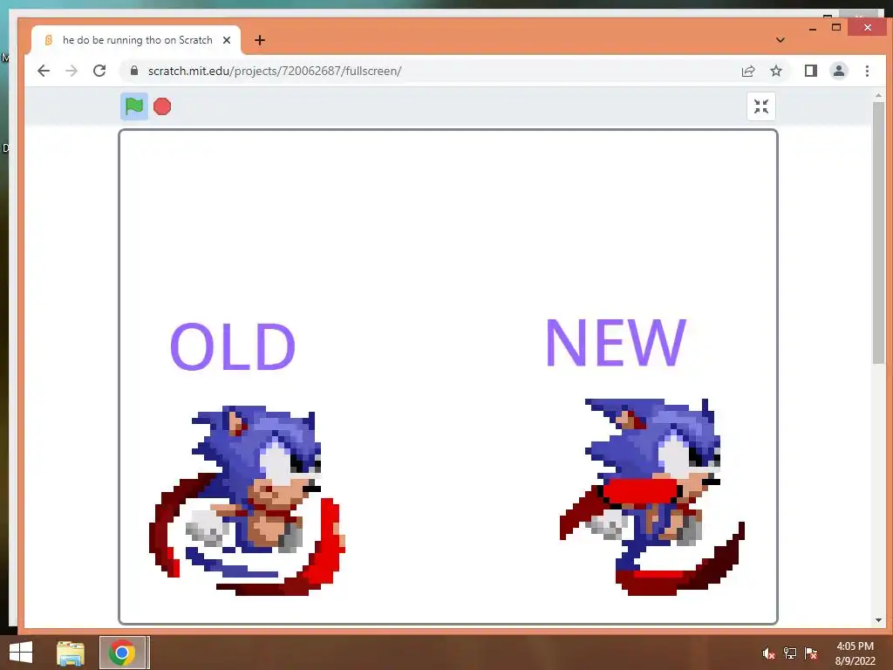Open a new browser tab

click(x=260, y=40)
